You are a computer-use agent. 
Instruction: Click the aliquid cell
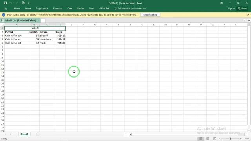47,36
